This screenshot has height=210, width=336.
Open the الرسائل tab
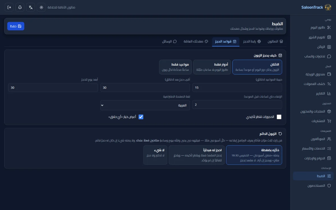pos(169,41)
